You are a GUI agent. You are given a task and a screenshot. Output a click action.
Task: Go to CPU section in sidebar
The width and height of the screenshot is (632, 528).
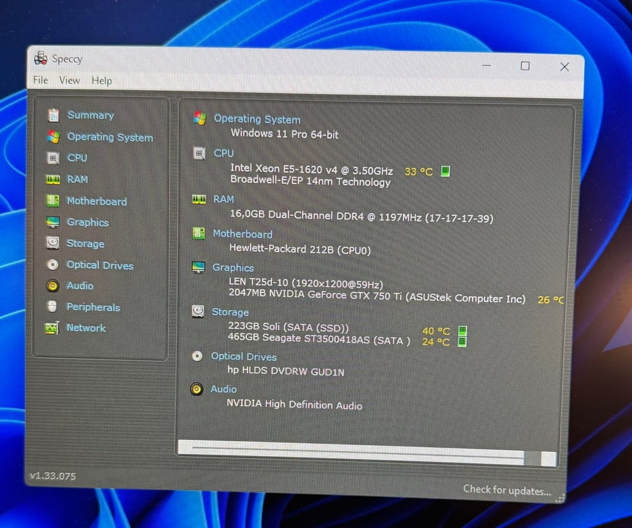77,158
